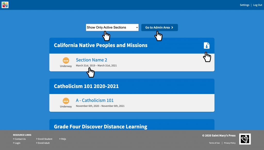Log Out of the account
This screenshot has width=264, height=150.
[x=258, y=5]
